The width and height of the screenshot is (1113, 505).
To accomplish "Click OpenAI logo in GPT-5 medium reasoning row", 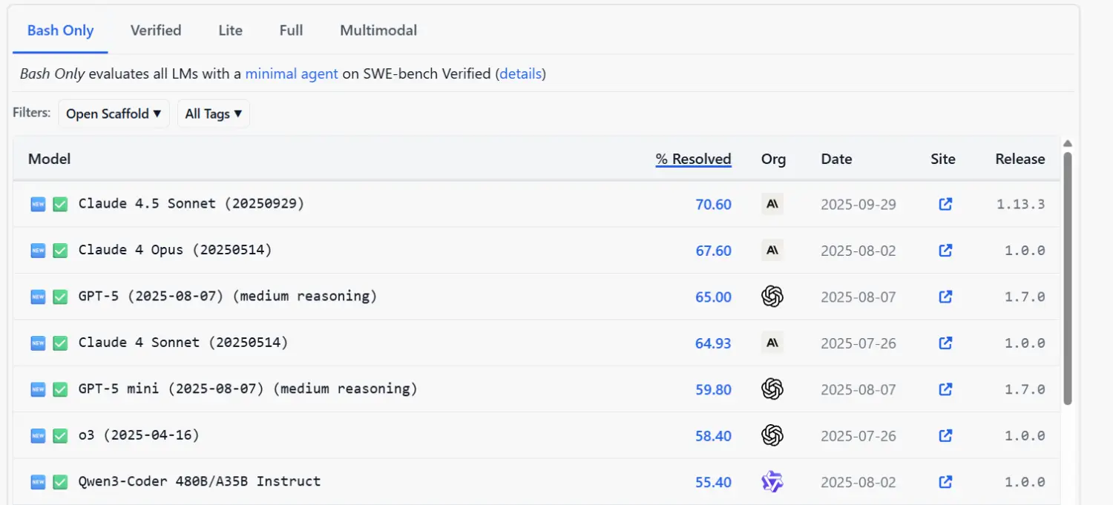I will (772, 297).
